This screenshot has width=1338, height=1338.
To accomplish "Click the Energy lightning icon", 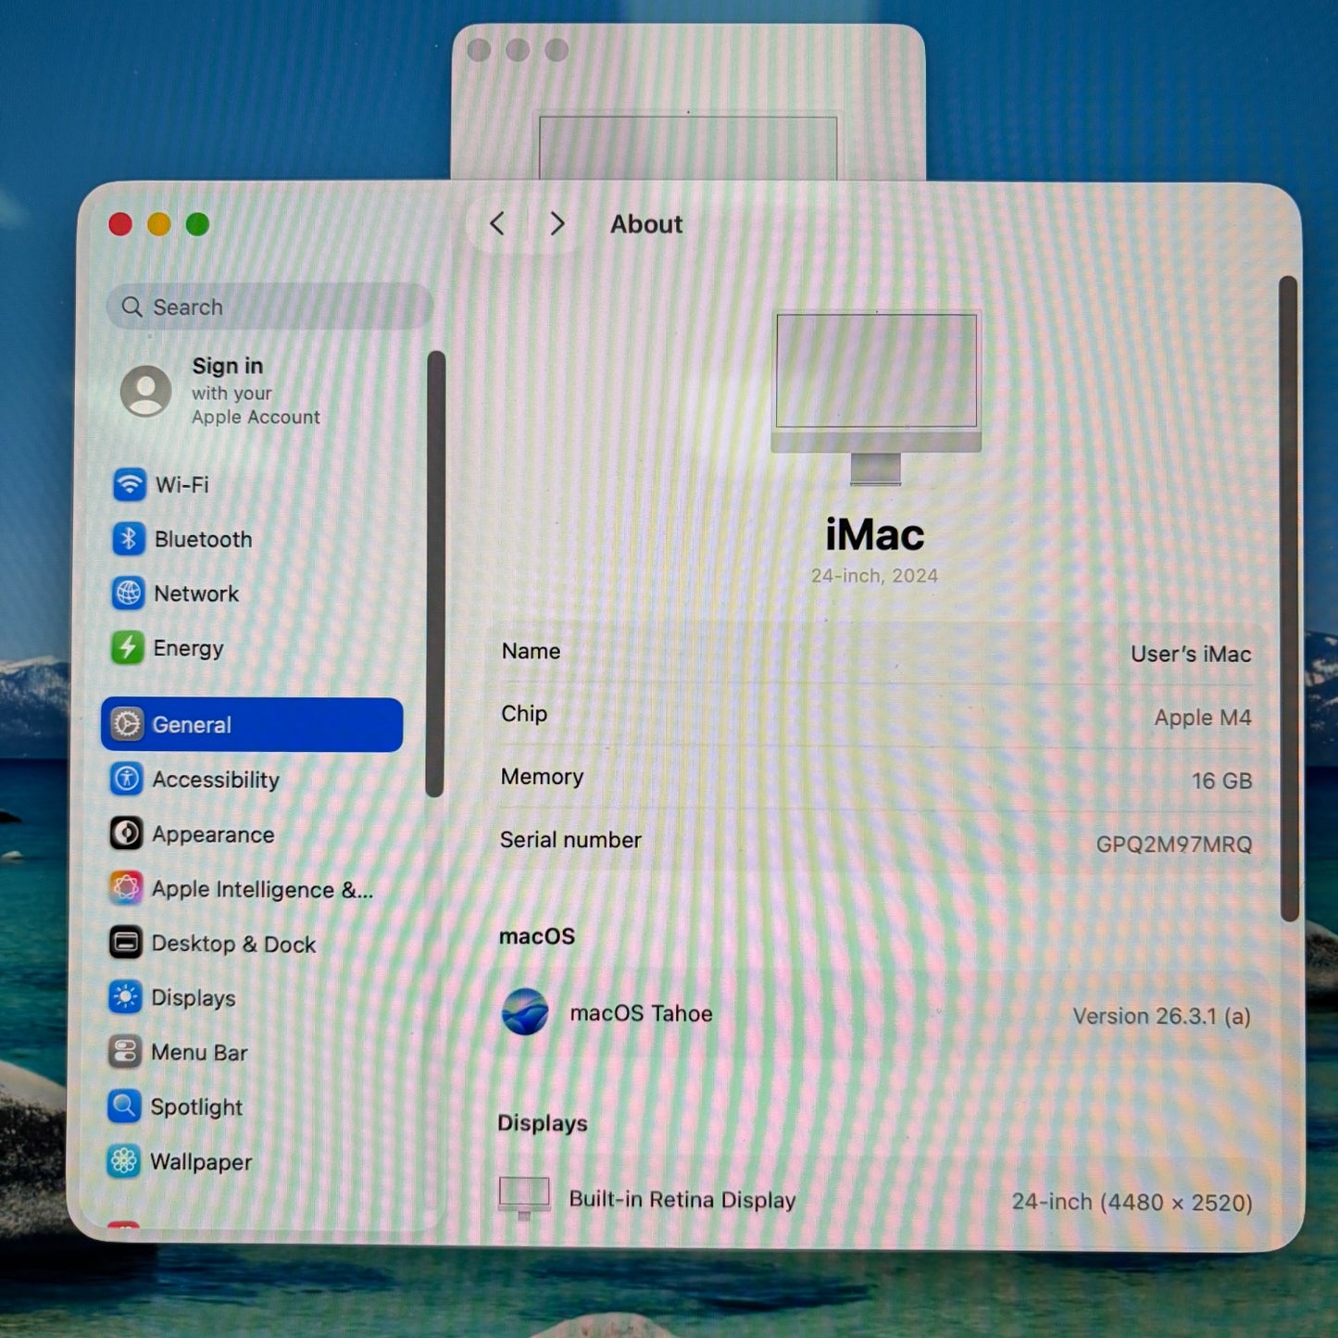I will point(128,648).
